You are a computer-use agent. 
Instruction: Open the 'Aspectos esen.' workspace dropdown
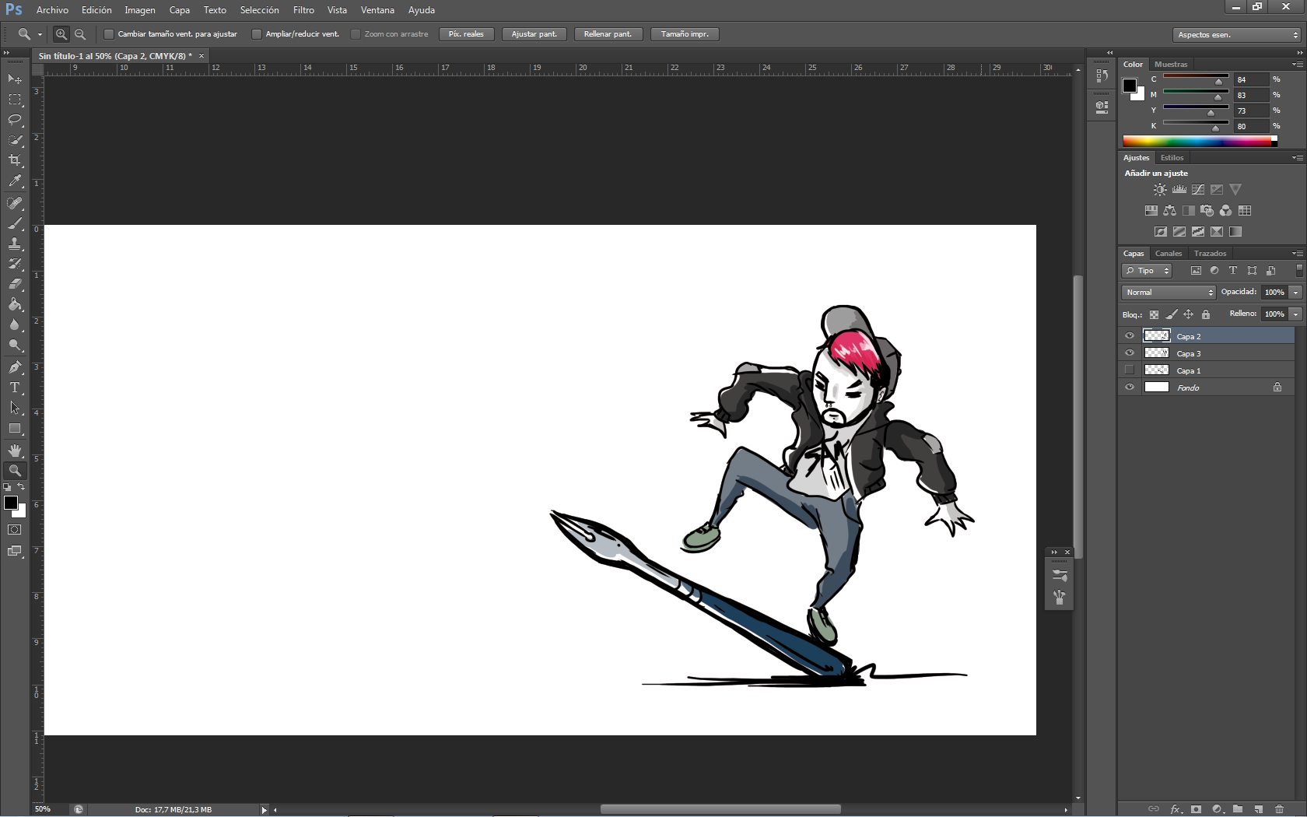click(x=1236, y=35)
